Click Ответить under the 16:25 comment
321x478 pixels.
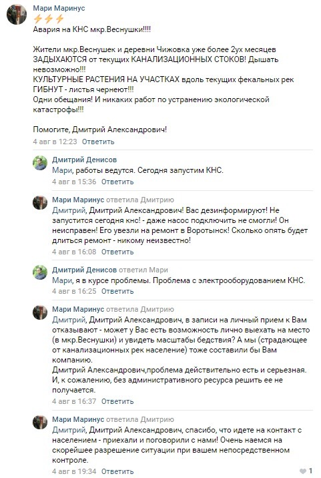click(117, 291)
